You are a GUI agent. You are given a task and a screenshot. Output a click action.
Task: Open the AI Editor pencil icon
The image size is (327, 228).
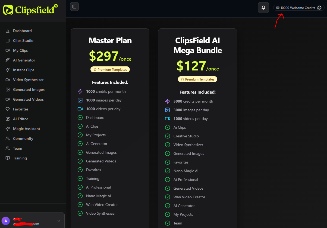[x=8, y=119]
